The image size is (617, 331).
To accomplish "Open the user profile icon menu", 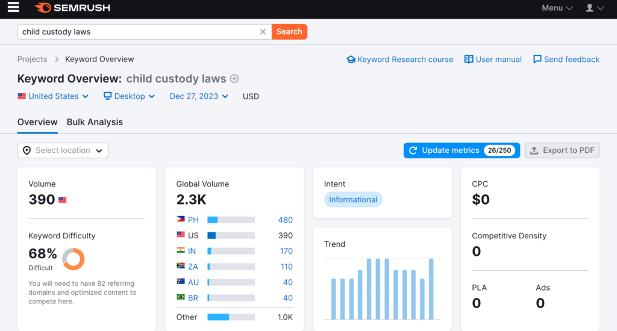I will coord(594,8).
